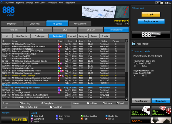The image size is (172, 124).
Task: Click private lock icon on Monday Magic row
Action: (59, 44)
